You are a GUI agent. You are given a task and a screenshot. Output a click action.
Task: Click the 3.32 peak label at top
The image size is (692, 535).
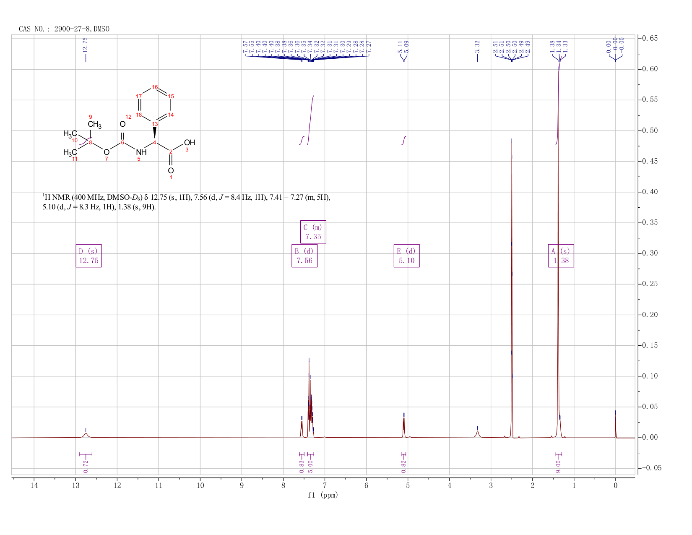pos(477,47)
